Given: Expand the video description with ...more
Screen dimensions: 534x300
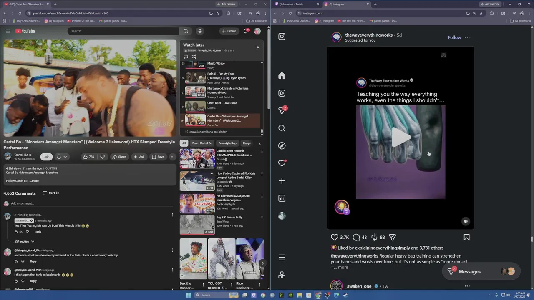Looking at the screenshot, I should 34,181.
